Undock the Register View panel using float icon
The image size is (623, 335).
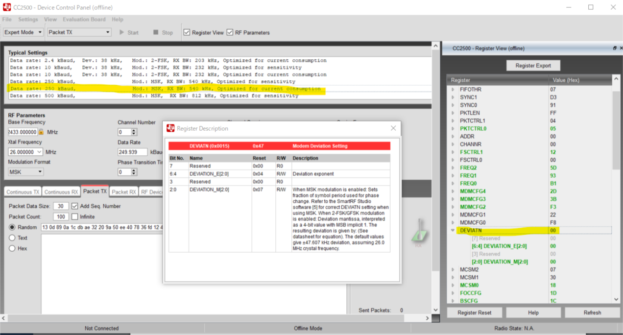coord(615,48)
